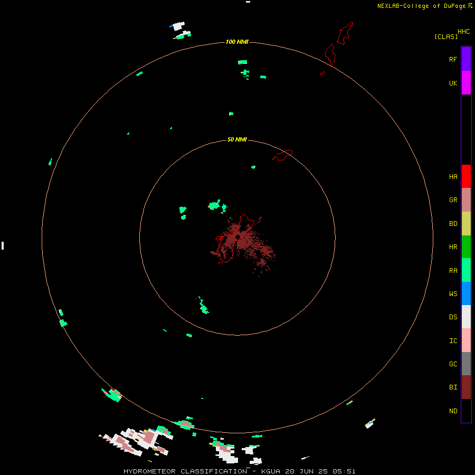The image size is (475, 475).
Task: Pick the RA light green swatch
Action: 466,270
